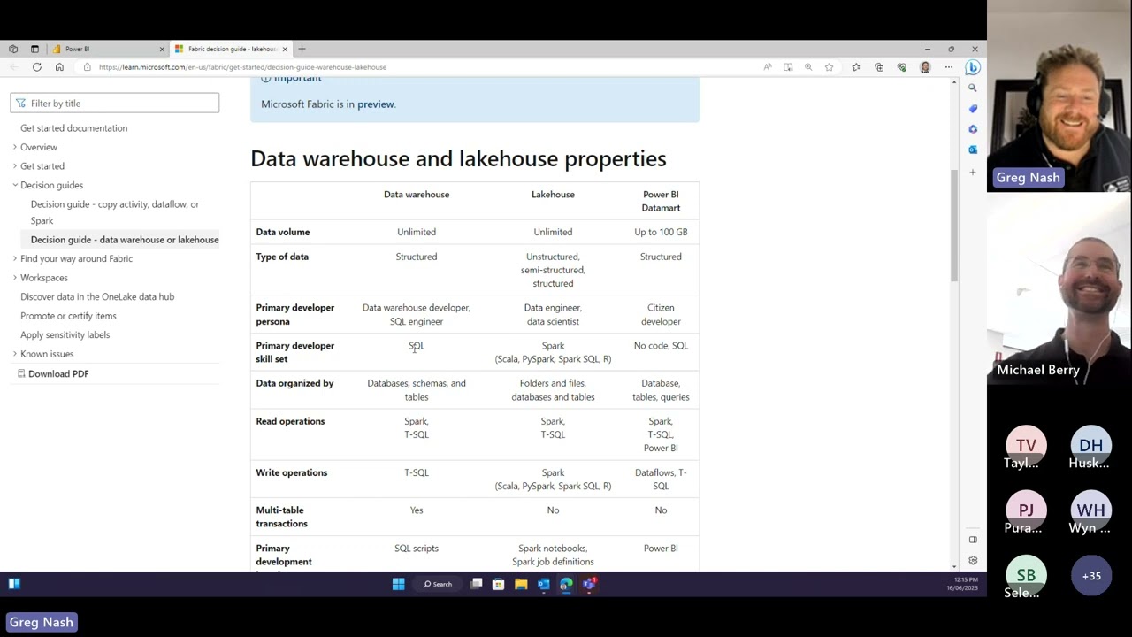Viewport: 1132px width, 637px height.
Task: Open Browser essentials heart icon
Action: (902, 67)
